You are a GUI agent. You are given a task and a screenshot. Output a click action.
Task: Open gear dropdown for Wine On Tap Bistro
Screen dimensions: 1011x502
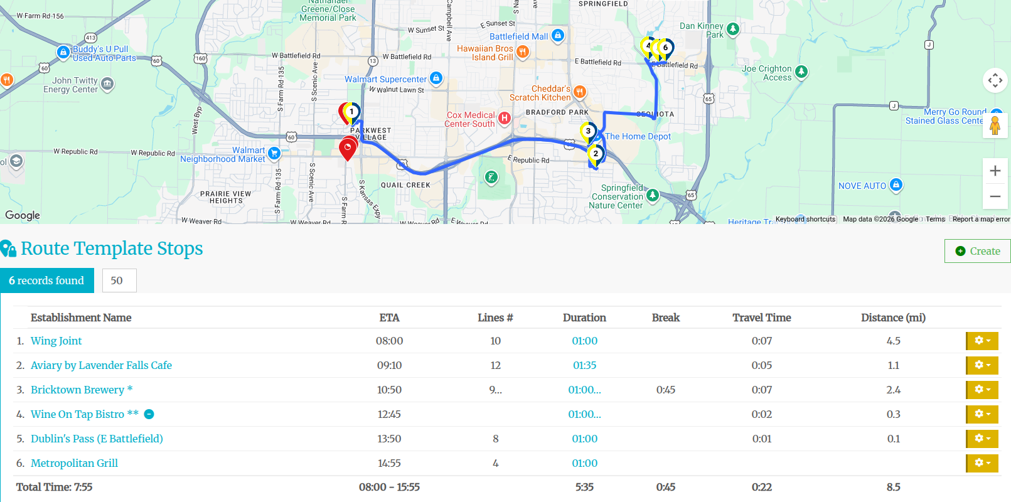coord(982,414)
